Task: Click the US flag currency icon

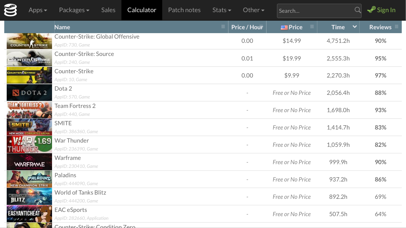Action: 284,27
